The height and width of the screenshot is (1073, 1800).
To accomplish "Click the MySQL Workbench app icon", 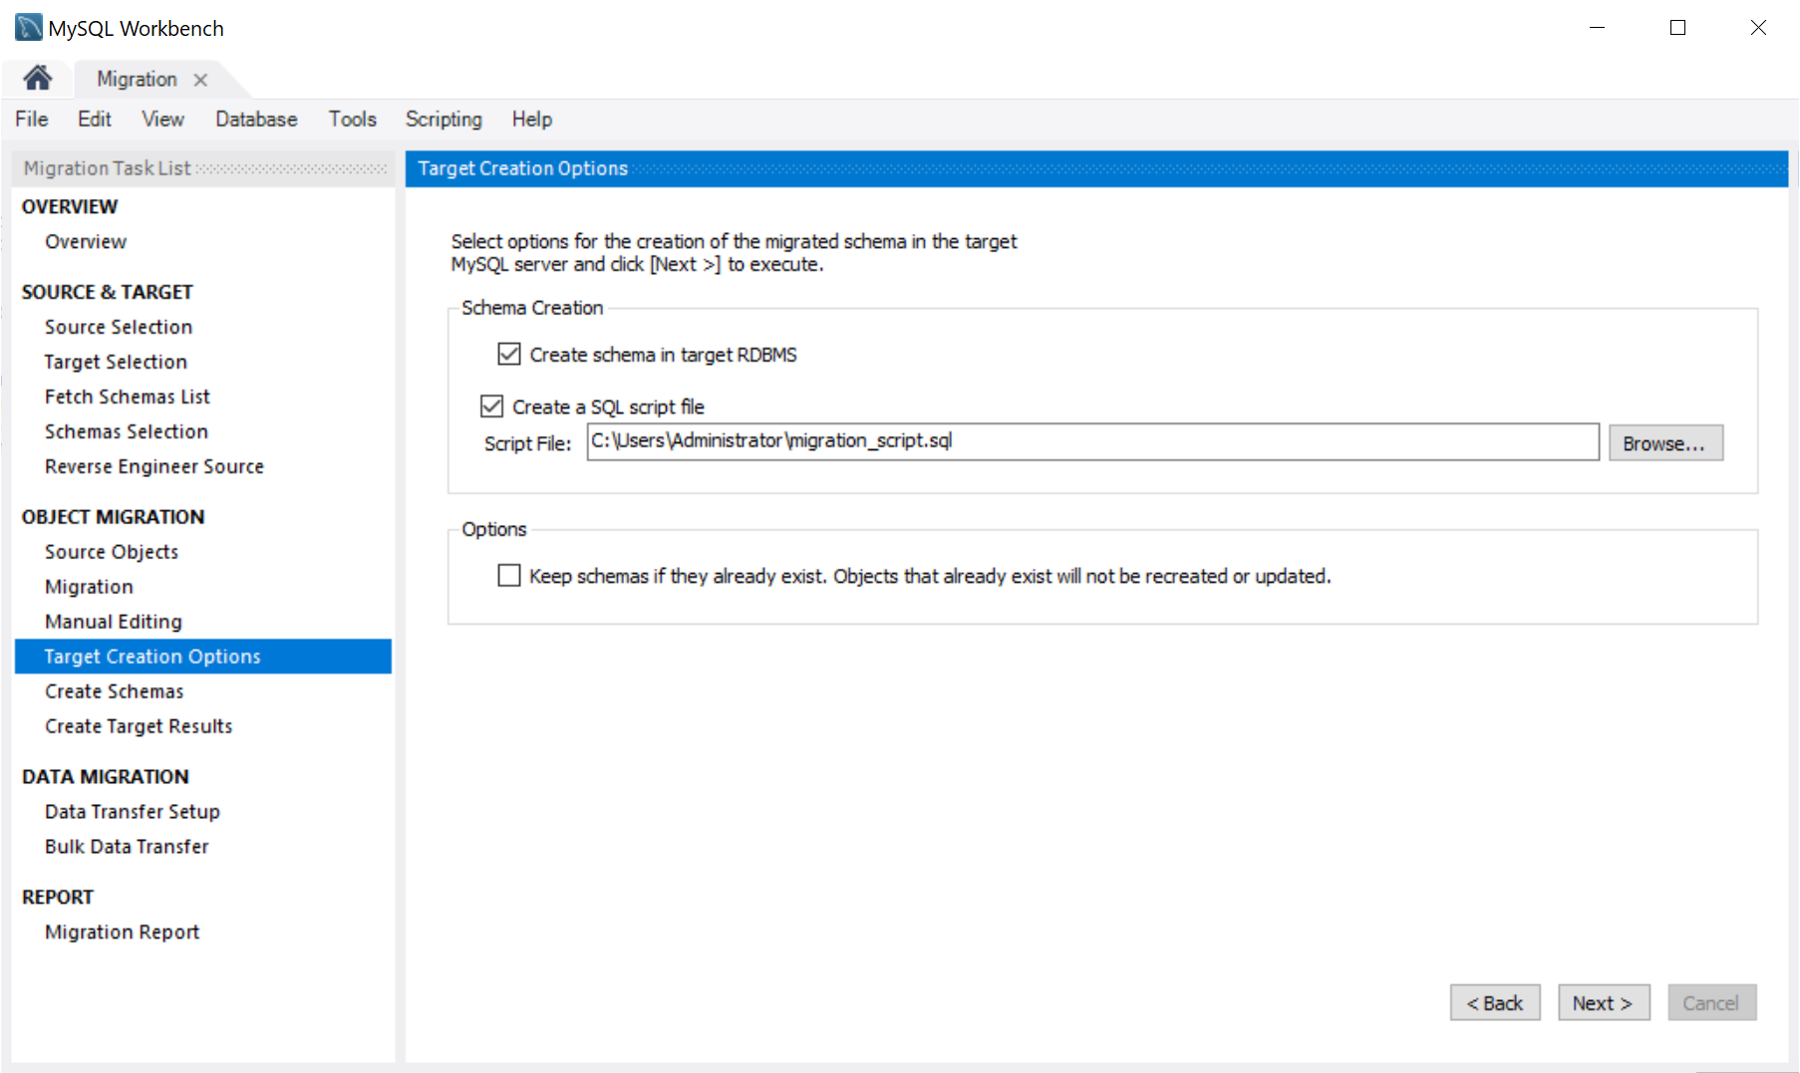I will pyautogui.click(x=28, y=28).
